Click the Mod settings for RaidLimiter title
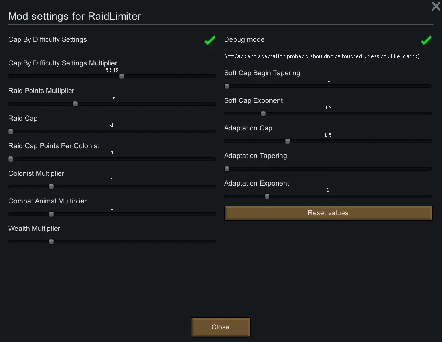The width and height of the screenshot is (442, 342). click(x=74, y=16)
